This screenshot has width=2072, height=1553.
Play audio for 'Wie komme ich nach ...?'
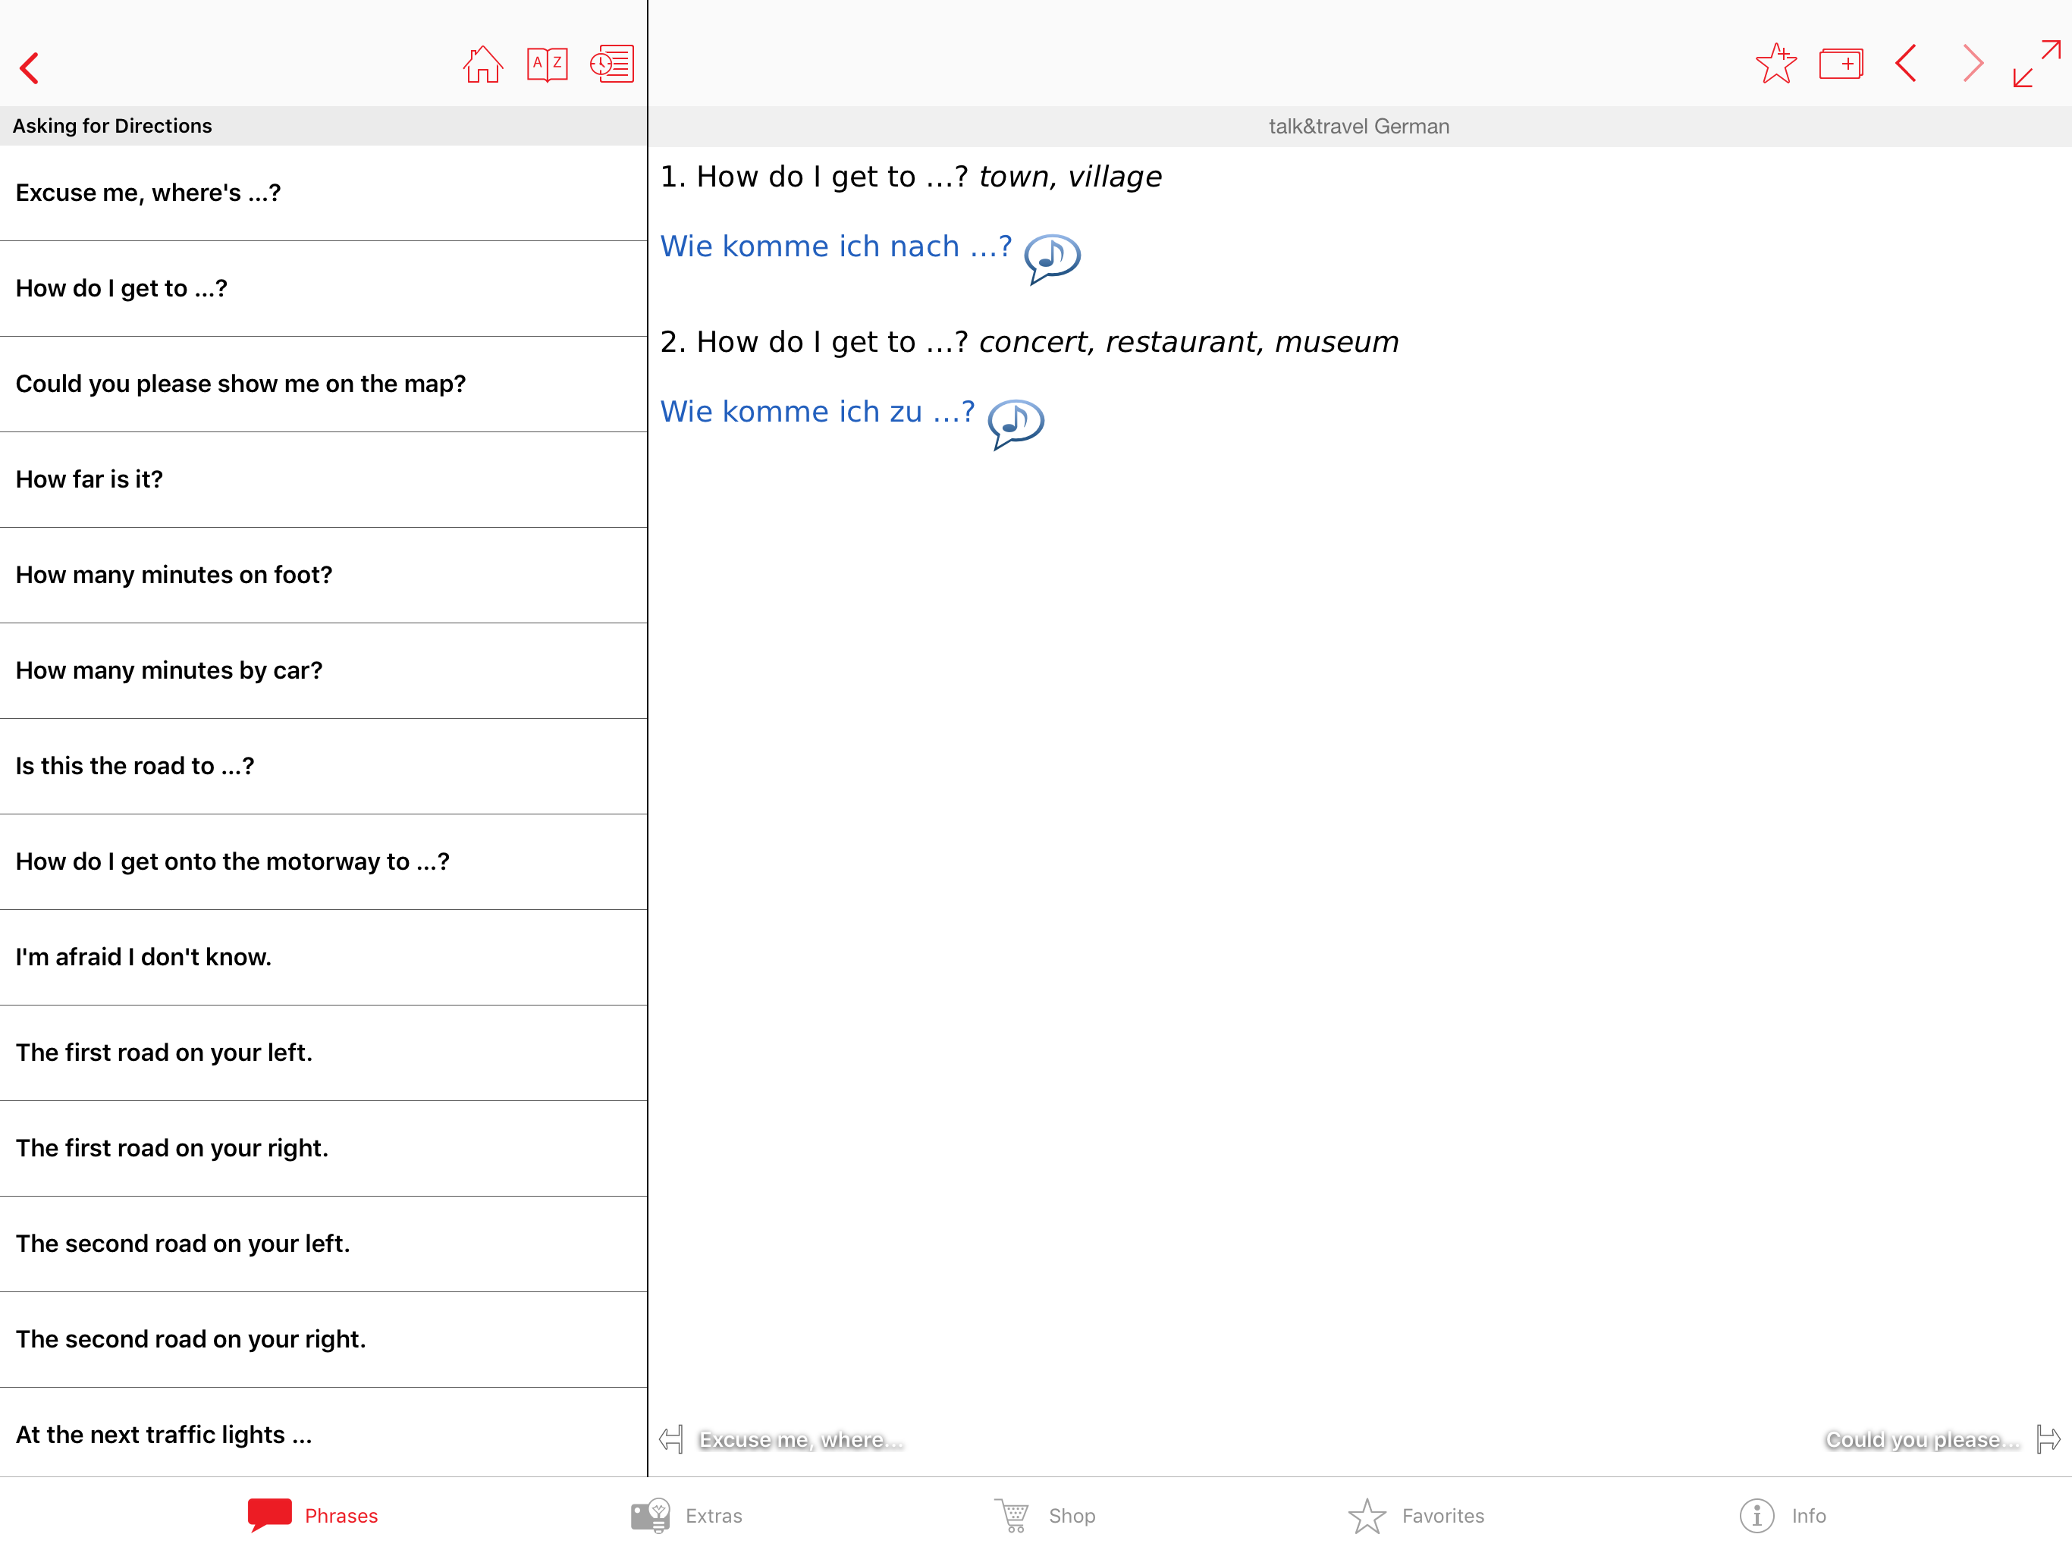(x=1052, y=256)
